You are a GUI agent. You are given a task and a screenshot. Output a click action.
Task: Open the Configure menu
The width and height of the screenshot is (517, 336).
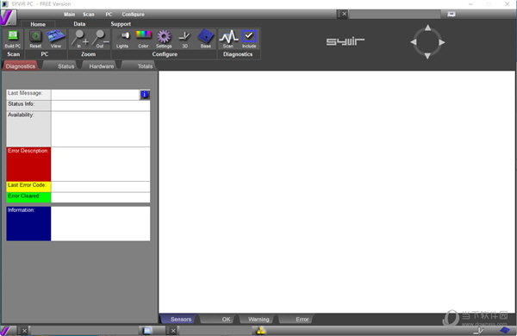pyautogui.click(x=134, y=14)
